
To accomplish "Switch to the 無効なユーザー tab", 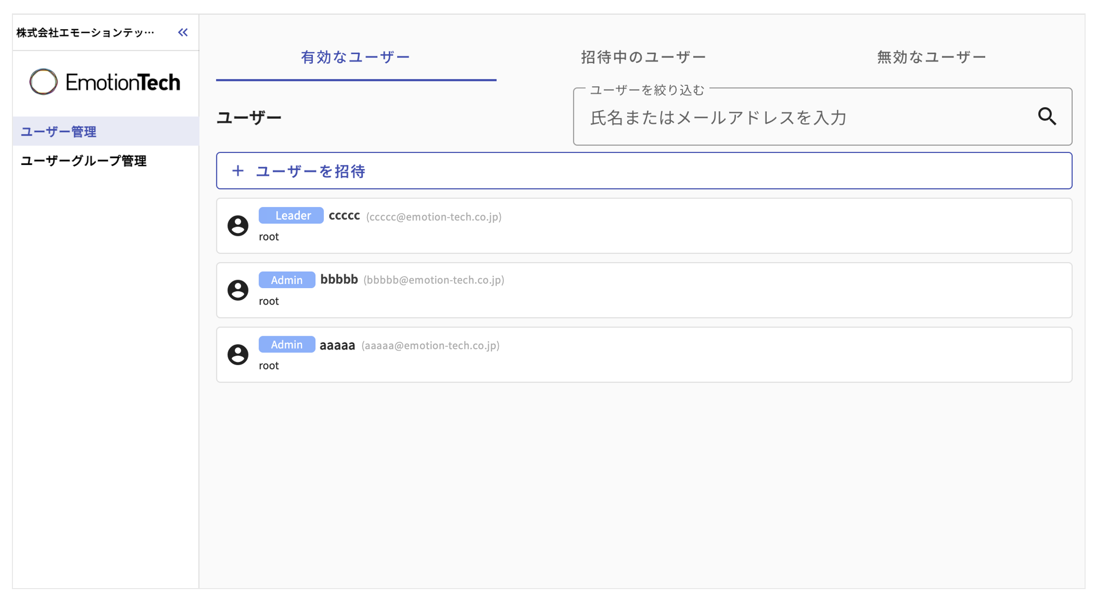I will (x=931, y=57).
